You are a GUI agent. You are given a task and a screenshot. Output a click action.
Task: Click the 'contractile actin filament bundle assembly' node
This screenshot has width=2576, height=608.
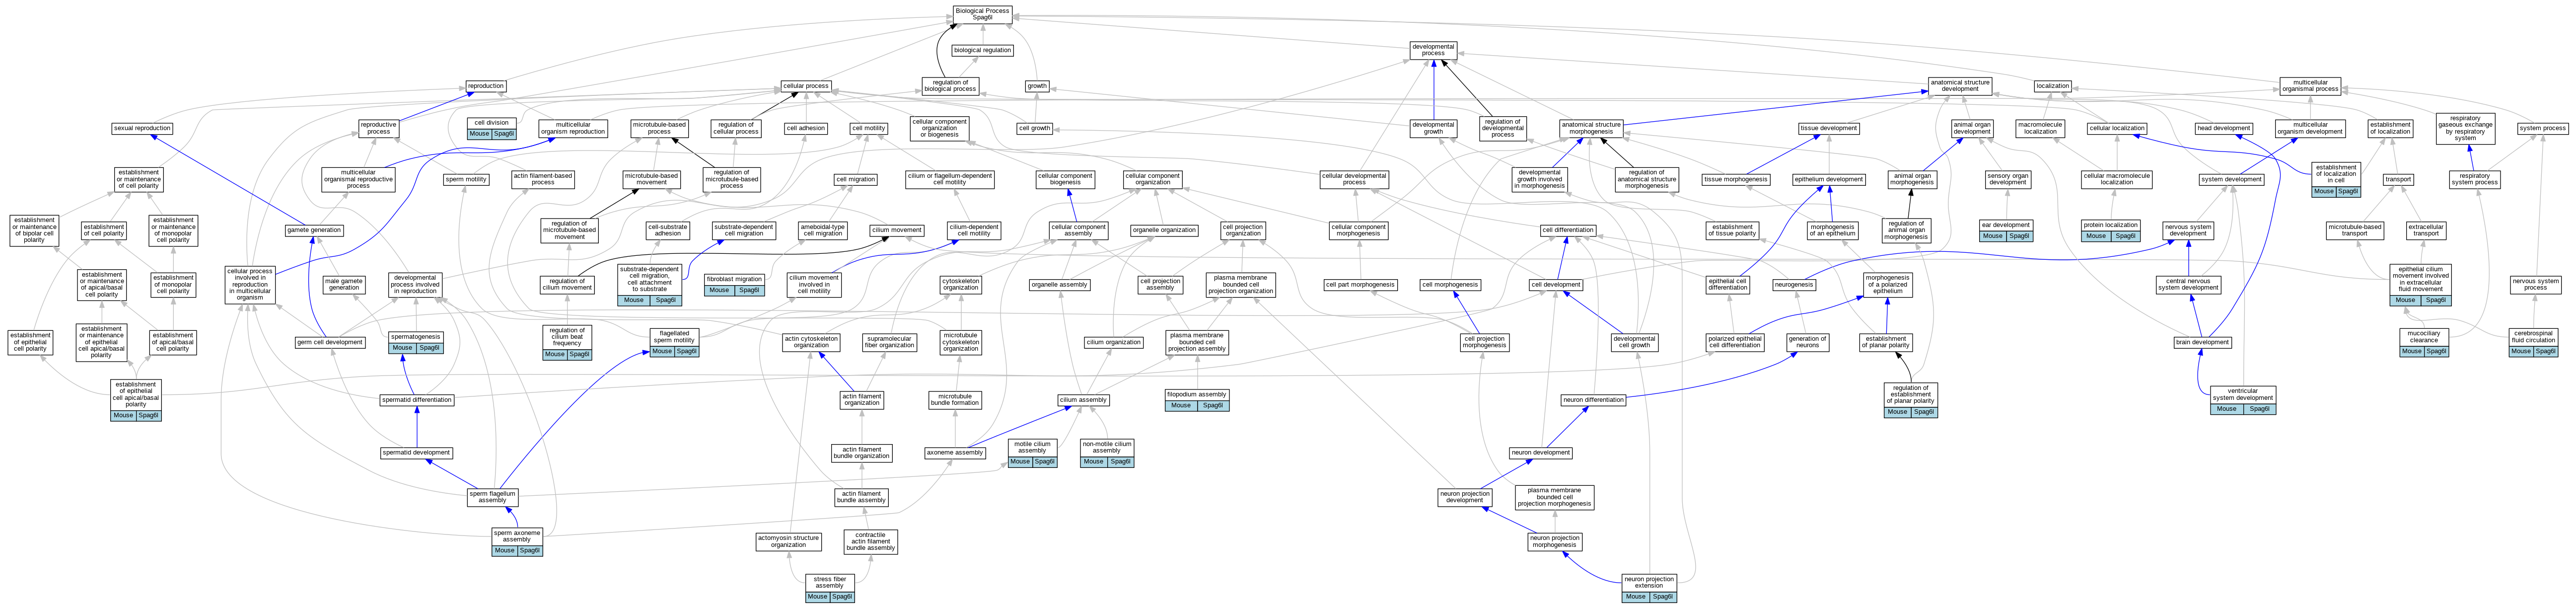coord(871,541)
